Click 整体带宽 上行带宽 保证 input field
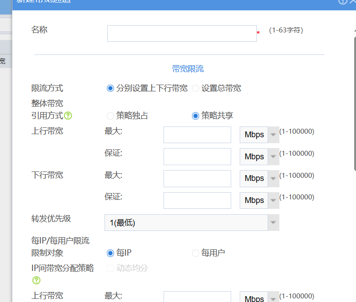Image resolution: width=356 pixels, height=302 pixels. click(x=197, y=157)
